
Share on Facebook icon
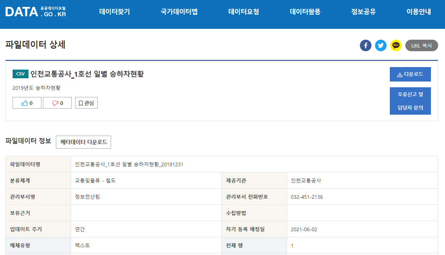(366, 45)
